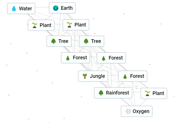Click the tree icon on the leftmost Tree block

[53, 41]
